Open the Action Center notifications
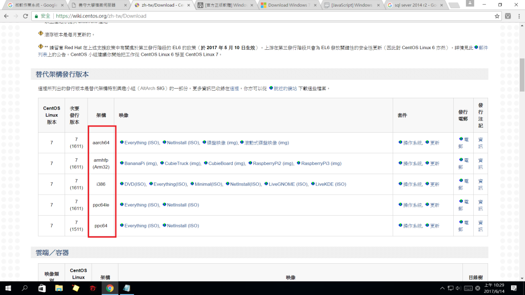Image resolution: width=525 pixels, height=295 pixels. pos(514,288)
